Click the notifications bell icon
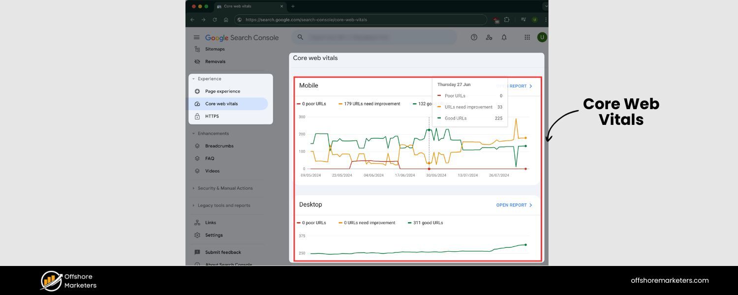 pyautogui.click(x=504, y=37)
